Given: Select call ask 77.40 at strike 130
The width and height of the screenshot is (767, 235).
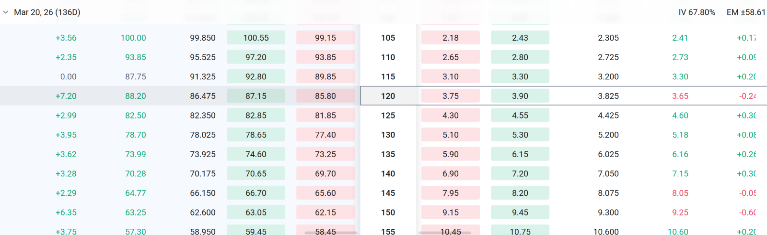Looking at the screenshot, I should click(325, 135).
